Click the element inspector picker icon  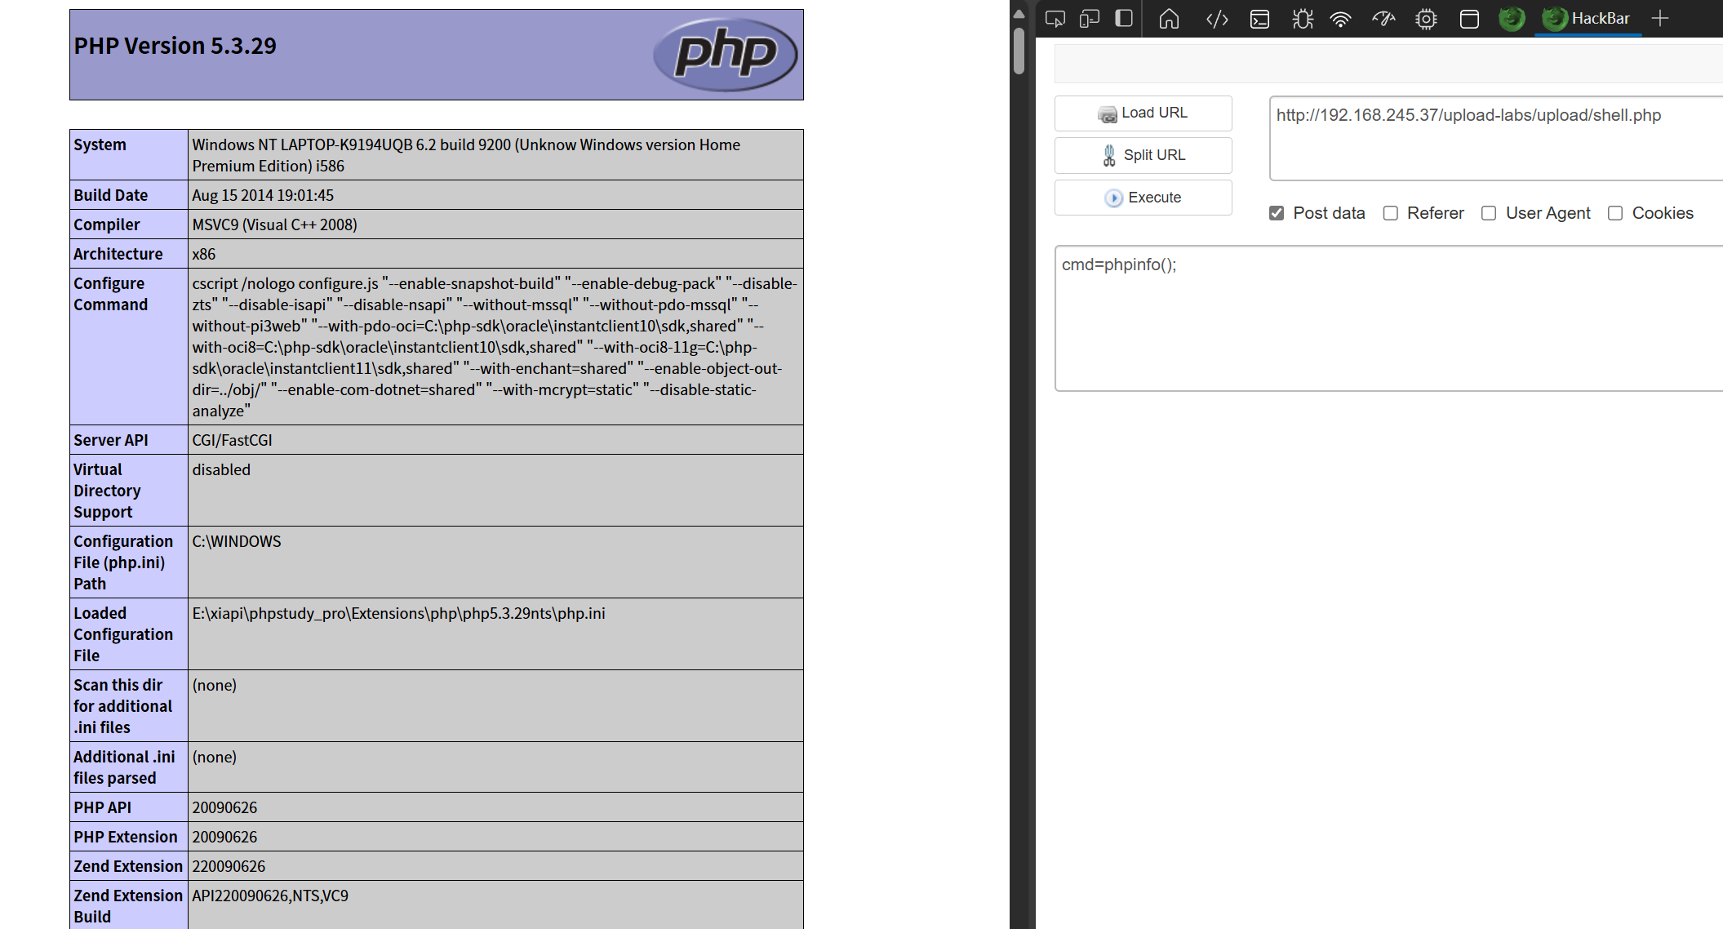(1055, 19)
